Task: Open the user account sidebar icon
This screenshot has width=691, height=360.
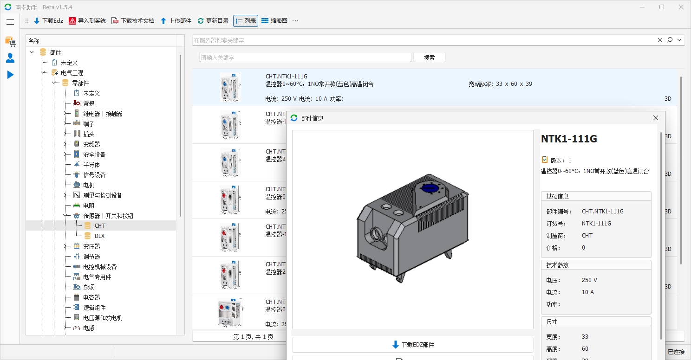Action: click(x=10, y=58)
